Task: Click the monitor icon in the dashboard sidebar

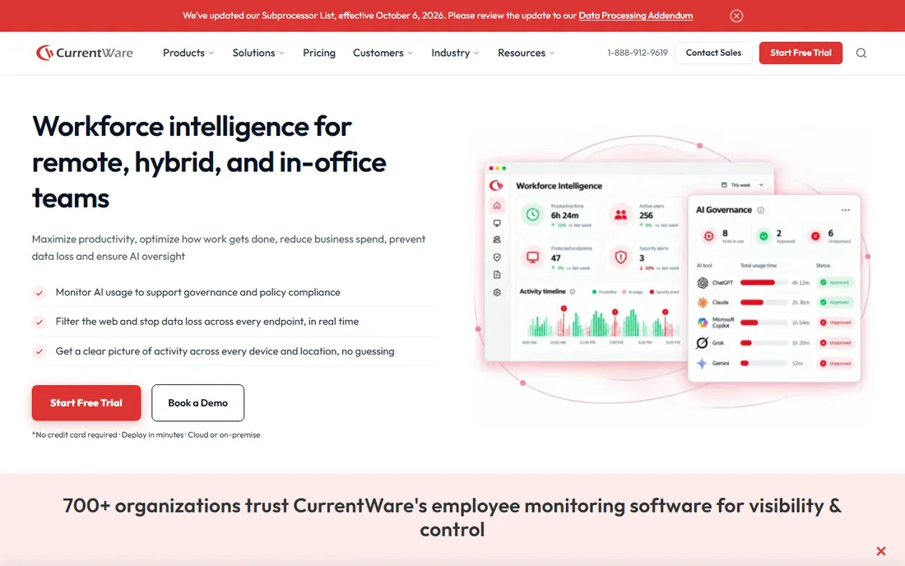Action: click(496, 223)
